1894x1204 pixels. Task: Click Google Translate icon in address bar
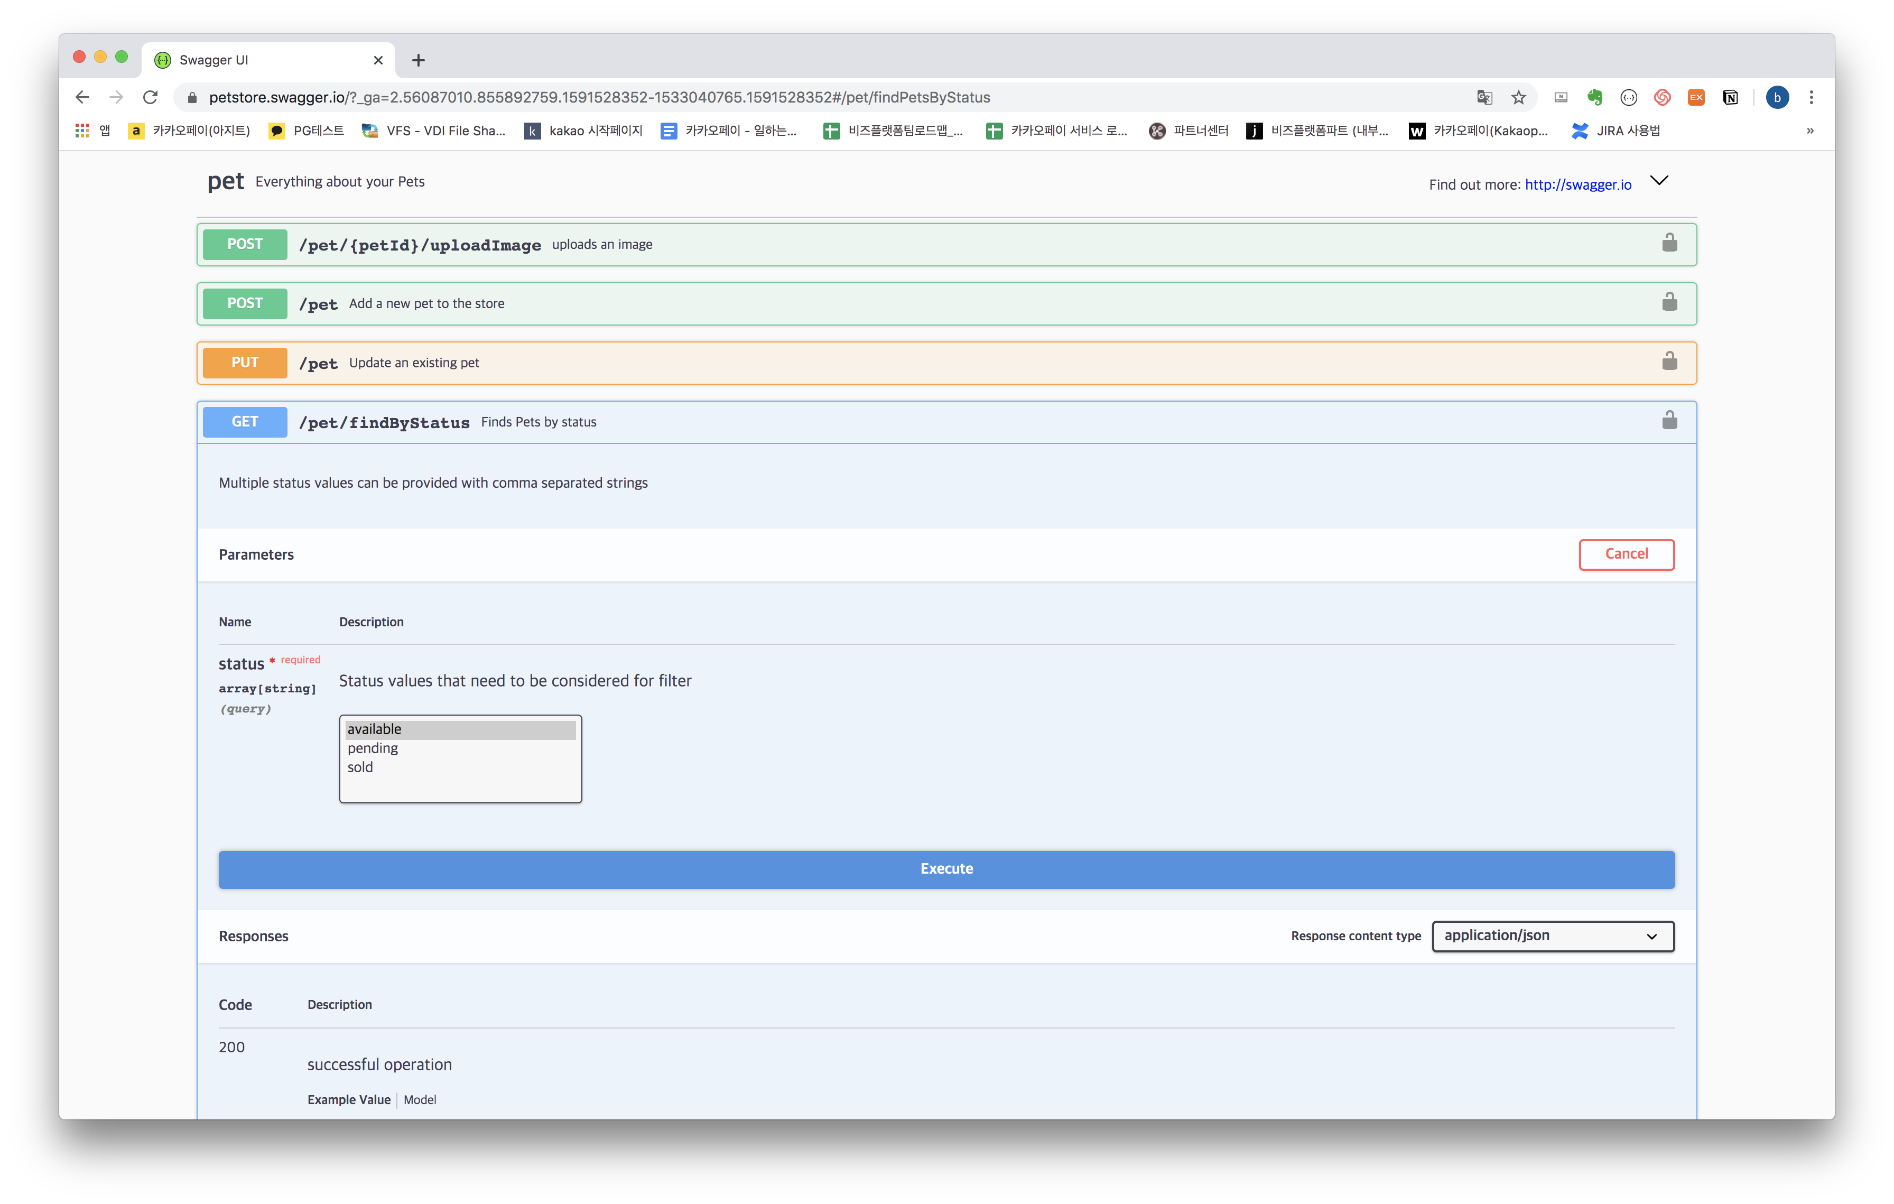1484,98
